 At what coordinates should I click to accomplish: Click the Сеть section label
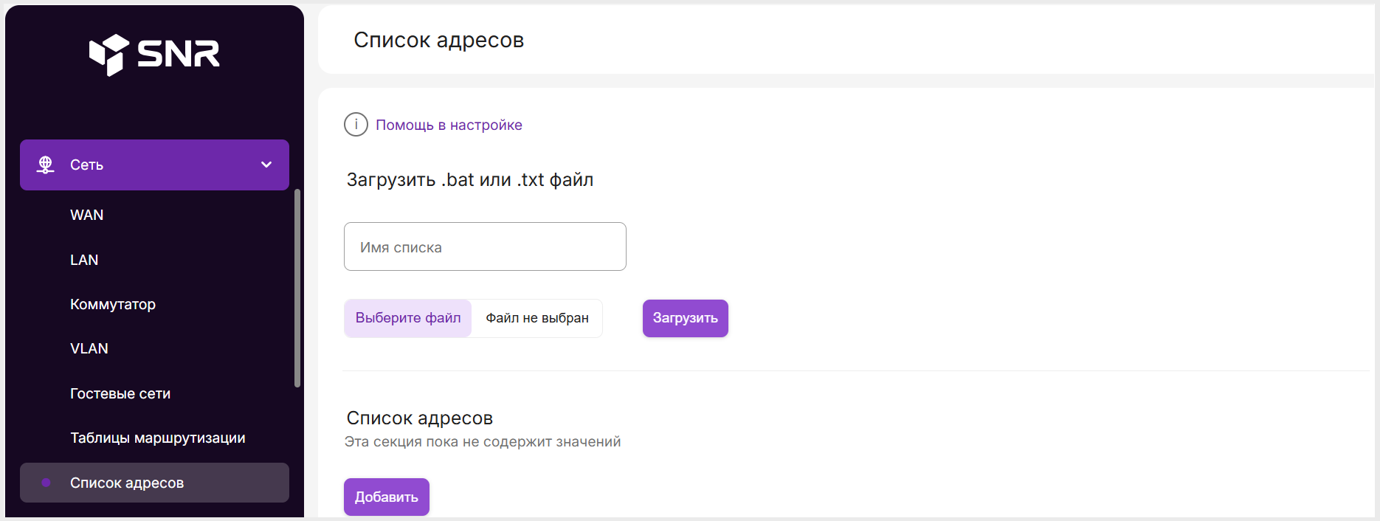pos(86,165)
